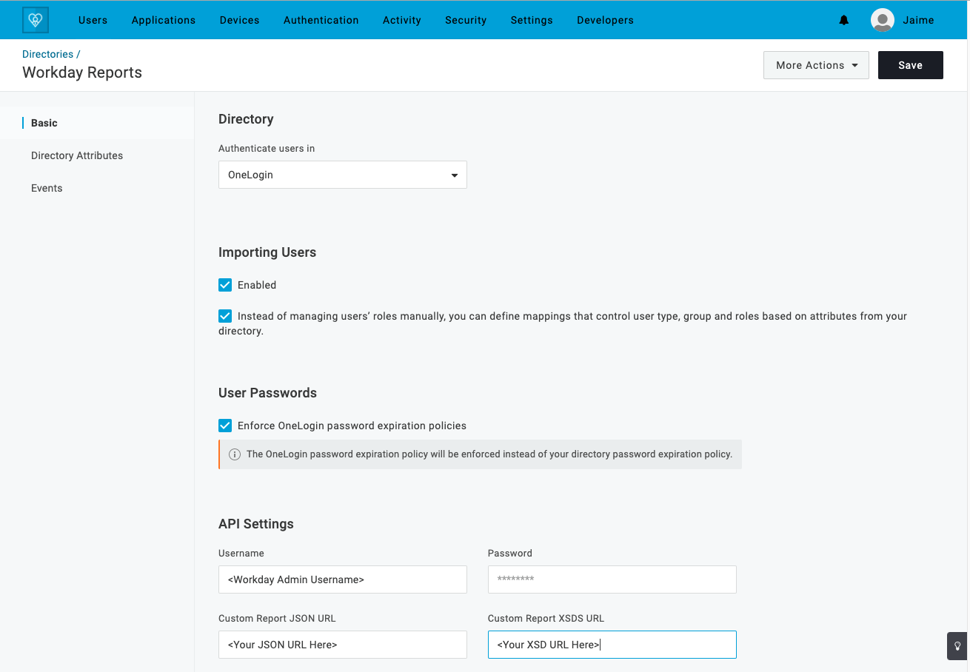Open the Developers menu

pos(605,20)
